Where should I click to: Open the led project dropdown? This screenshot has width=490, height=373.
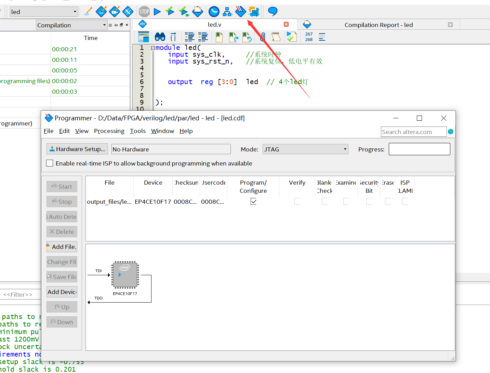44,12
